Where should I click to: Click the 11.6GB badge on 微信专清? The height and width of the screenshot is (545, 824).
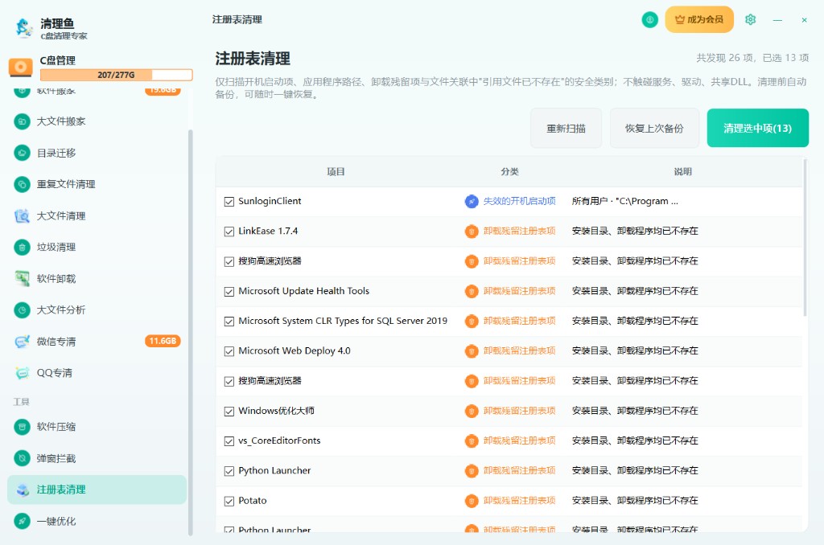click(x=163, y=342)
